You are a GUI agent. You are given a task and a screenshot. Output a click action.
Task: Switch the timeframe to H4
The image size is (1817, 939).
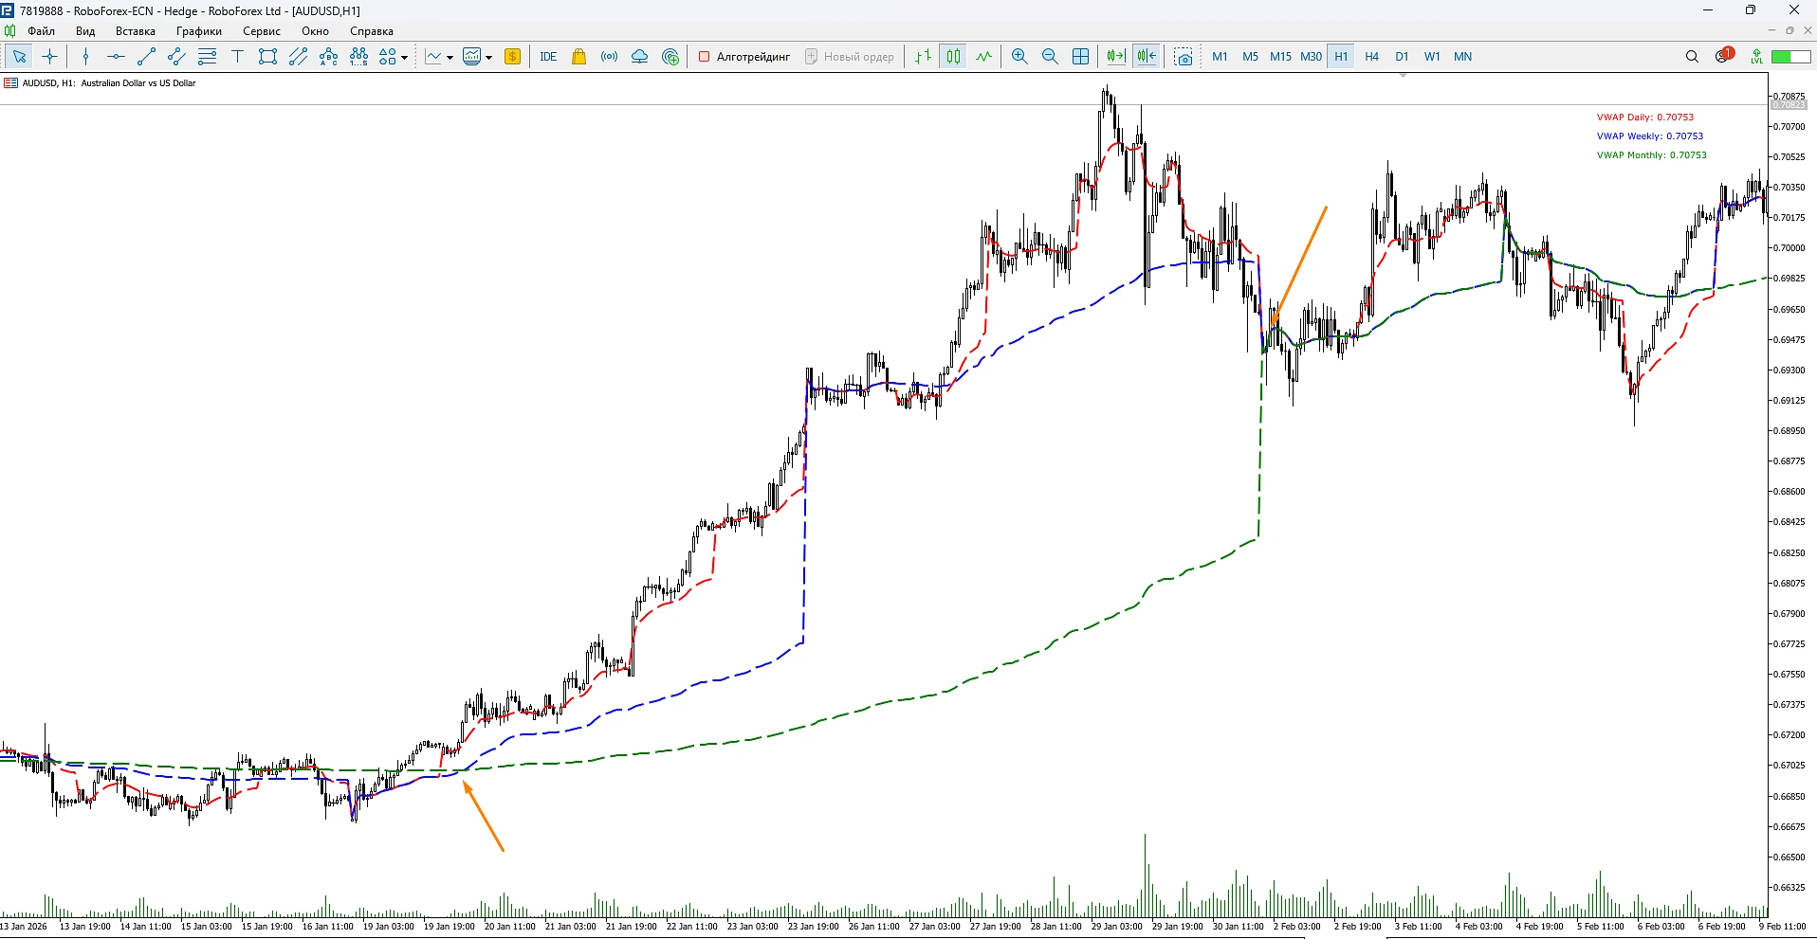(x=1371, y=57)
